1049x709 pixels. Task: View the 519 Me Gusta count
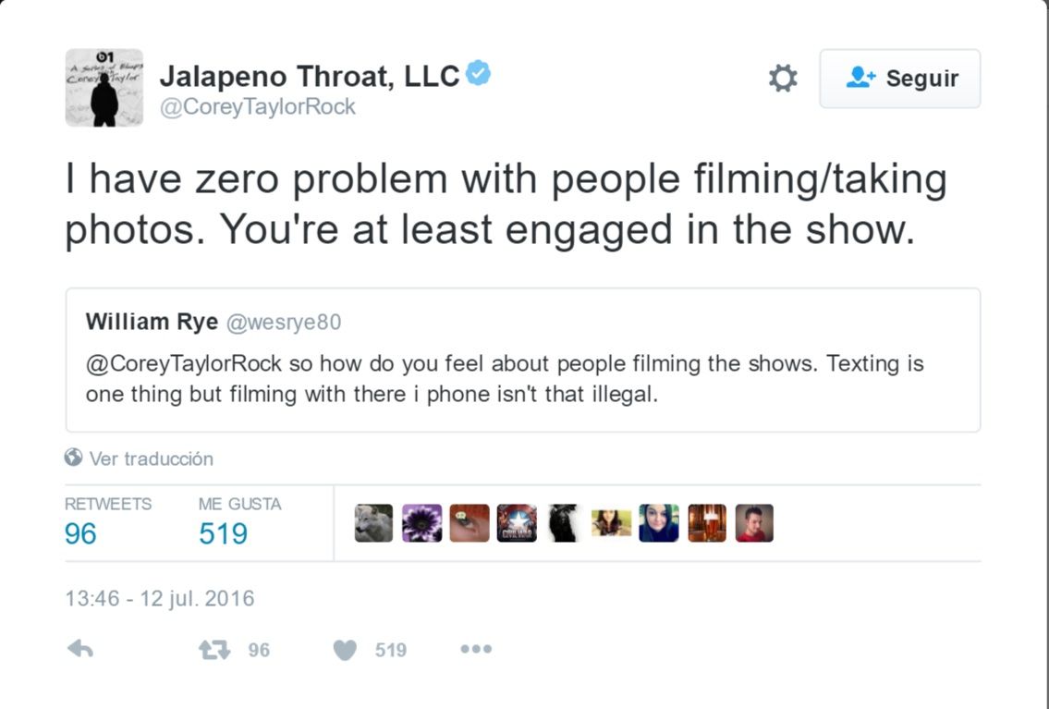pos(223,533)
